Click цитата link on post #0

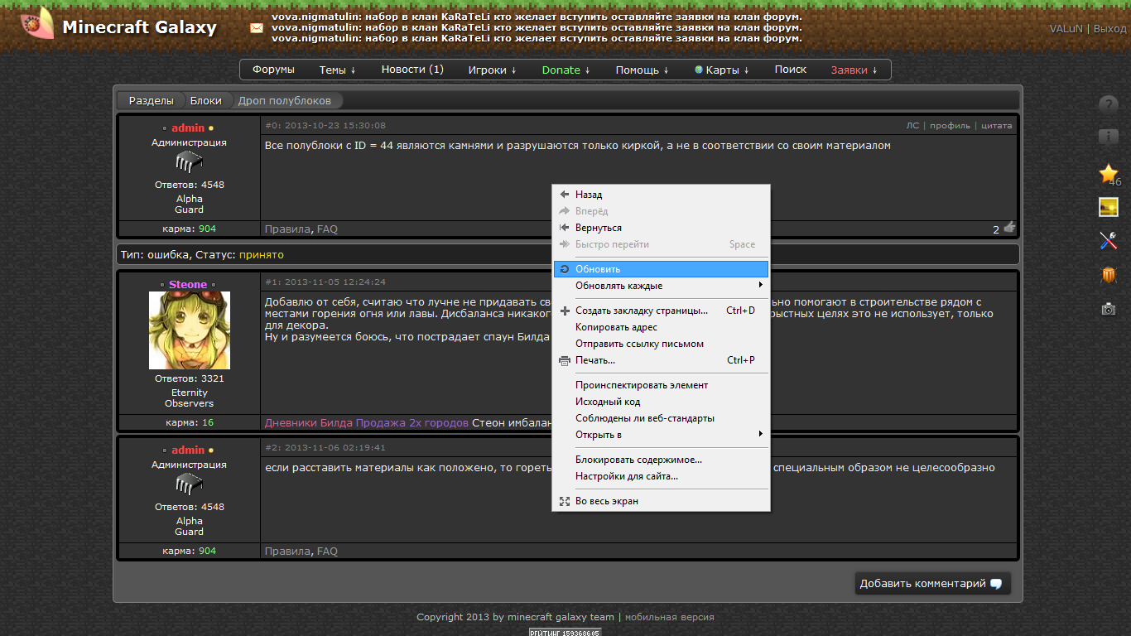point(996,126)
